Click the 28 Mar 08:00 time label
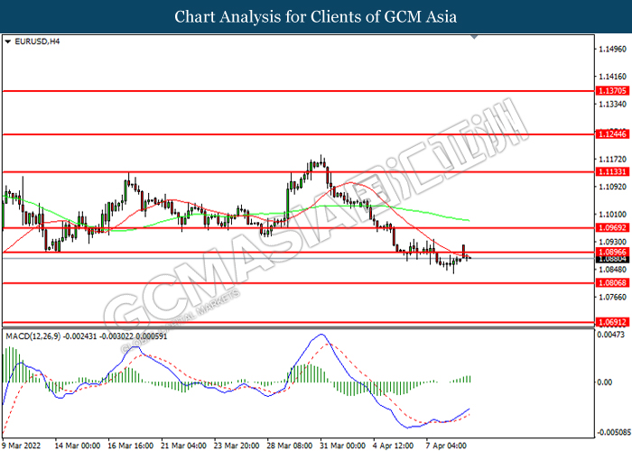632x451 pixels. [x=290, y=446]
